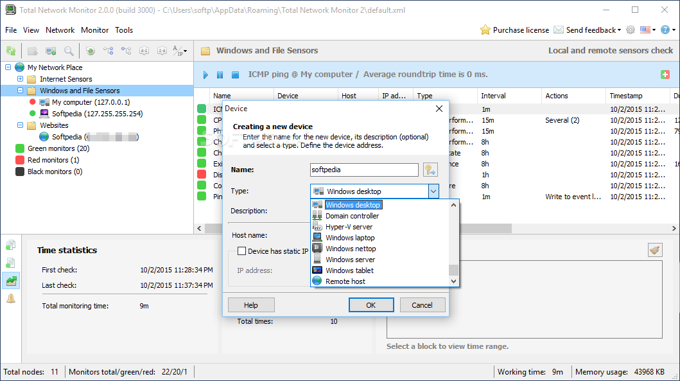Click the broom clear icon in chart panel
680x381 pixels.
(655, 249)
